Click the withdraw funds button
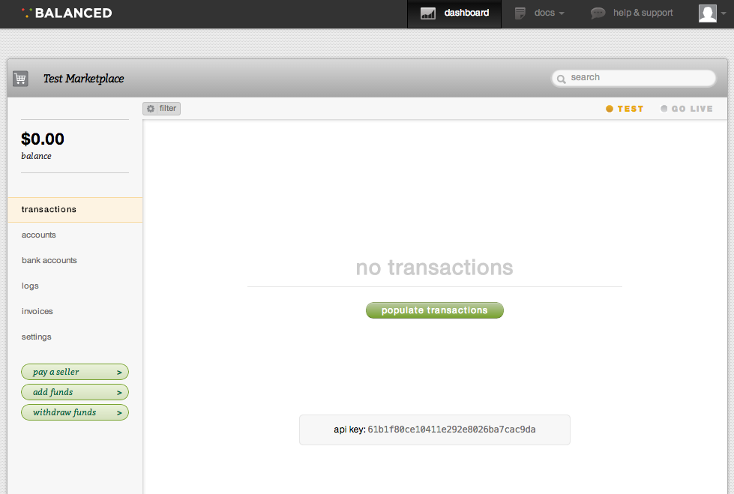Image resolution: width=734 pixels, height=494 pixels. click(75, 412)
